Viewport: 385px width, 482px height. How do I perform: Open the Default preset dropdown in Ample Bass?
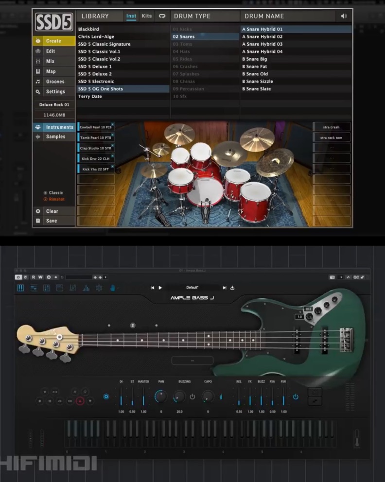(192, 288)
